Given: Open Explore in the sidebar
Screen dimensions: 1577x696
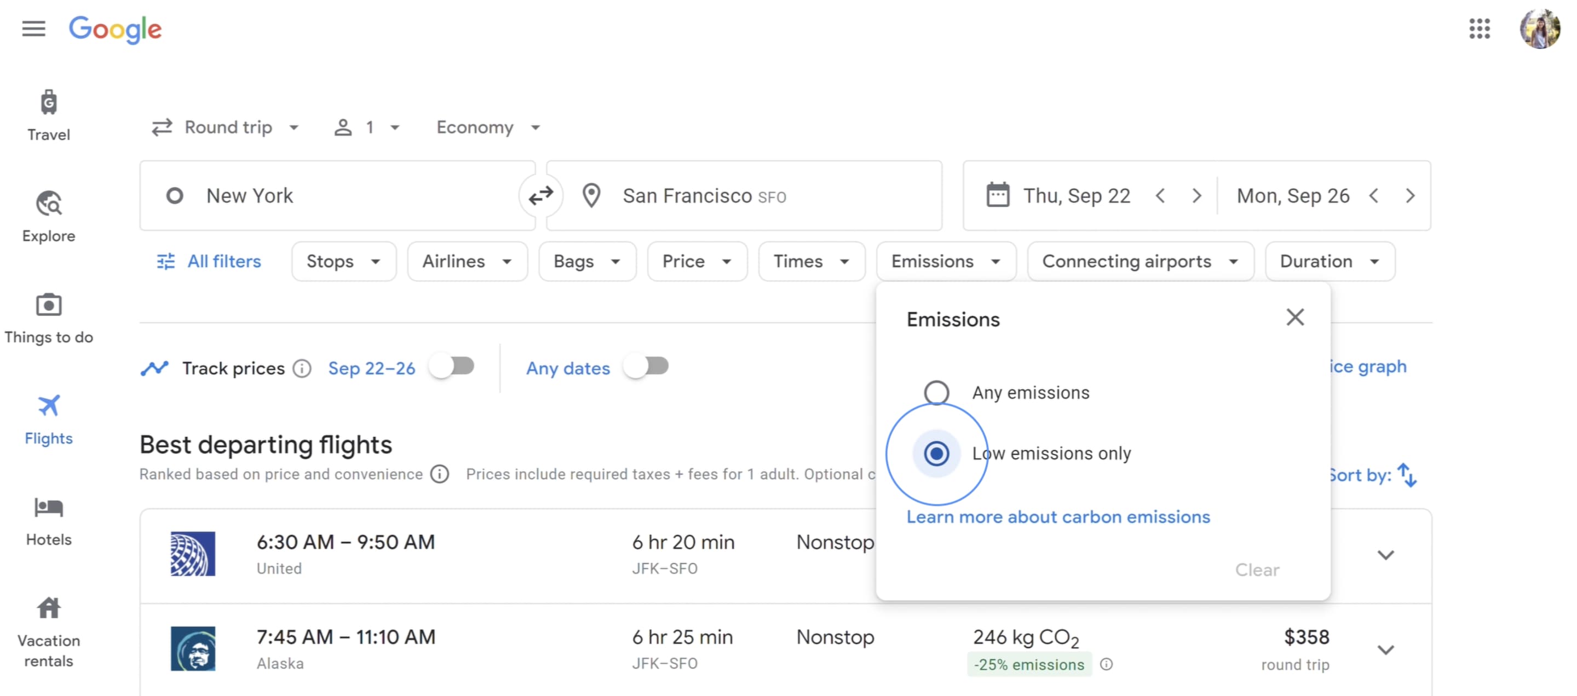Looking at the screenshot, I should coord(48,216).
